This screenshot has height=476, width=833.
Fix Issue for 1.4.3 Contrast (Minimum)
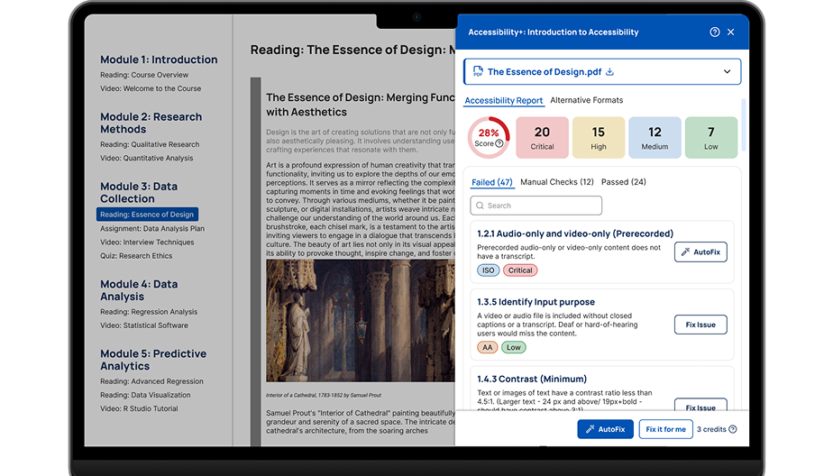coord(700,405)
